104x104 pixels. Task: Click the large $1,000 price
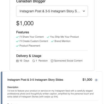[x=25, y=23]
